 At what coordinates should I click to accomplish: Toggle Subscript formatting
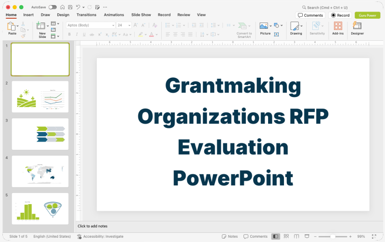(x=107, y=35)
